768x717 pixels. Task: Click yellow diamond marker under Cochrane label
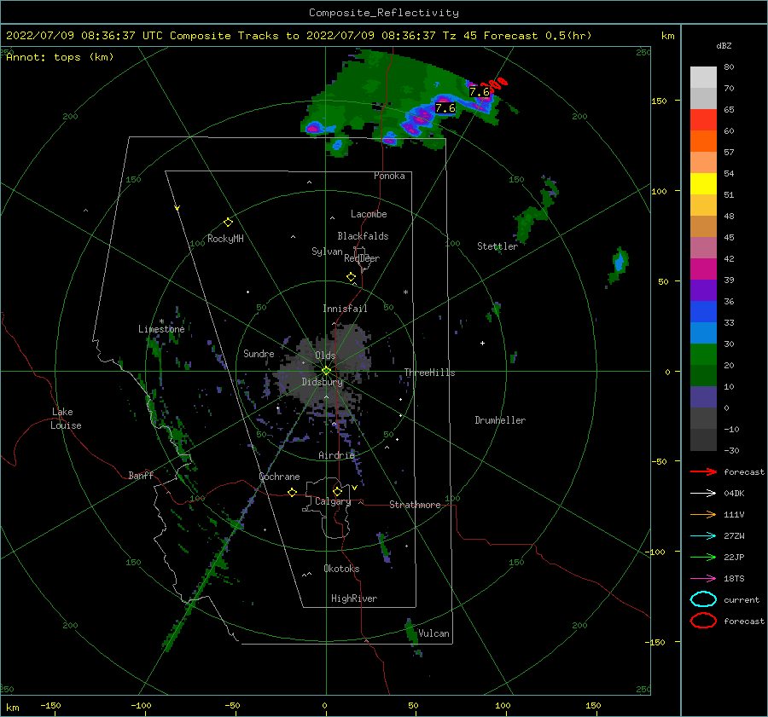pos(292,492)
